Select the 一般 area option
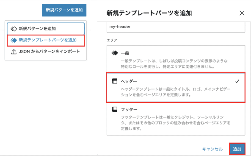This screenshot has width=251, height=156. [176, 59]
